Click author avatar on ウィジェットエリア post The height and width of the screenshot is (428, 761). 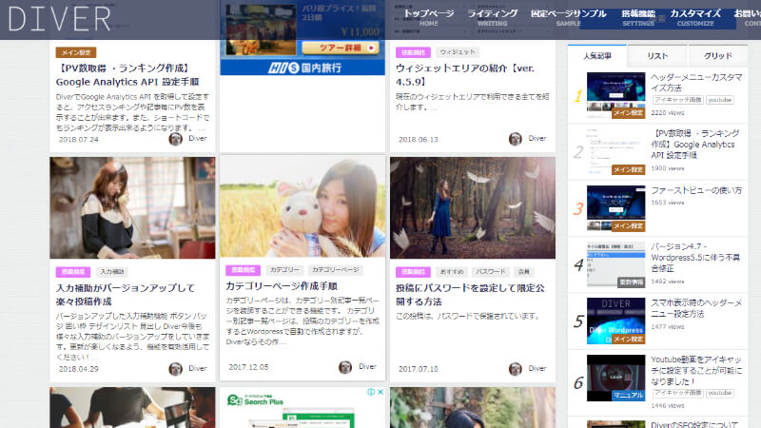tap(515, 139)
